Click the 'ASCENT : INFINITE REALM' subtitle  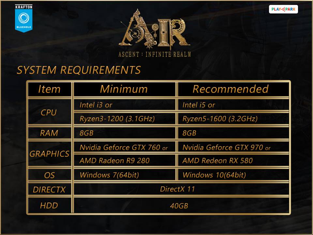155,55
